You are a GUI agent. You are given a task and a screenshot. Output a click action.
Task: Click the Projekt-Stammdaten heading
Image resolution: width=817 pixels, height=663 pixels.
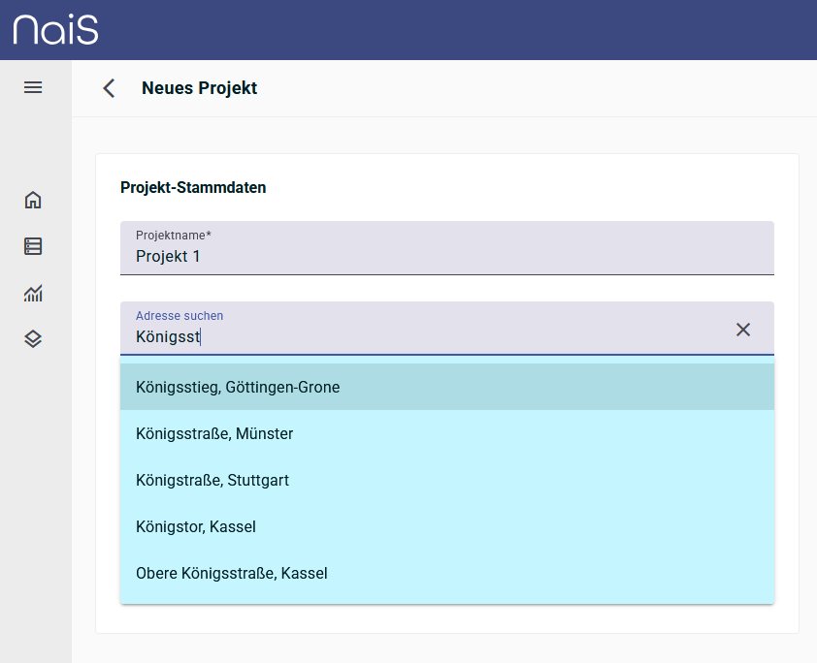click(193, 187)
